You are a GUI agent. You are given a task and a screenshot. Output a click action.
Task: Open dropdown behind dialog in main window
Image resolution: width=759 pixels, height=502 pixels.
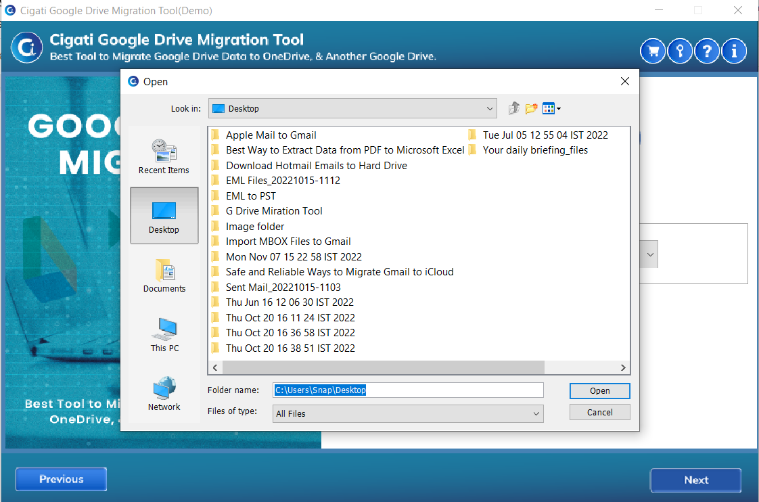650,254
